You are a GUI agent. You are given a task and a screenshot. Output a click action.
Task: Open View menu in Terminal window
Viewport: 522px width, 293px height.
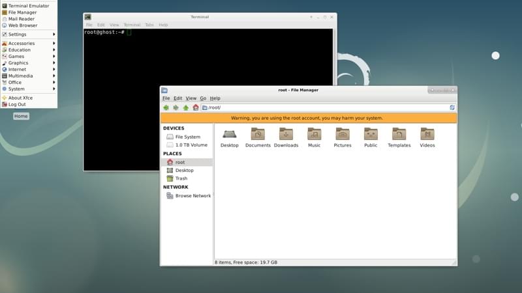pyautogui.click(x=114, y=25)
